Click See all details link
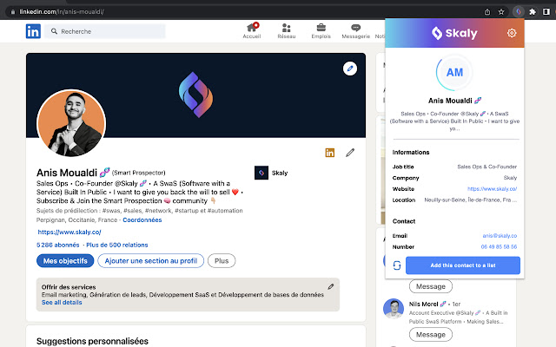 62,303
